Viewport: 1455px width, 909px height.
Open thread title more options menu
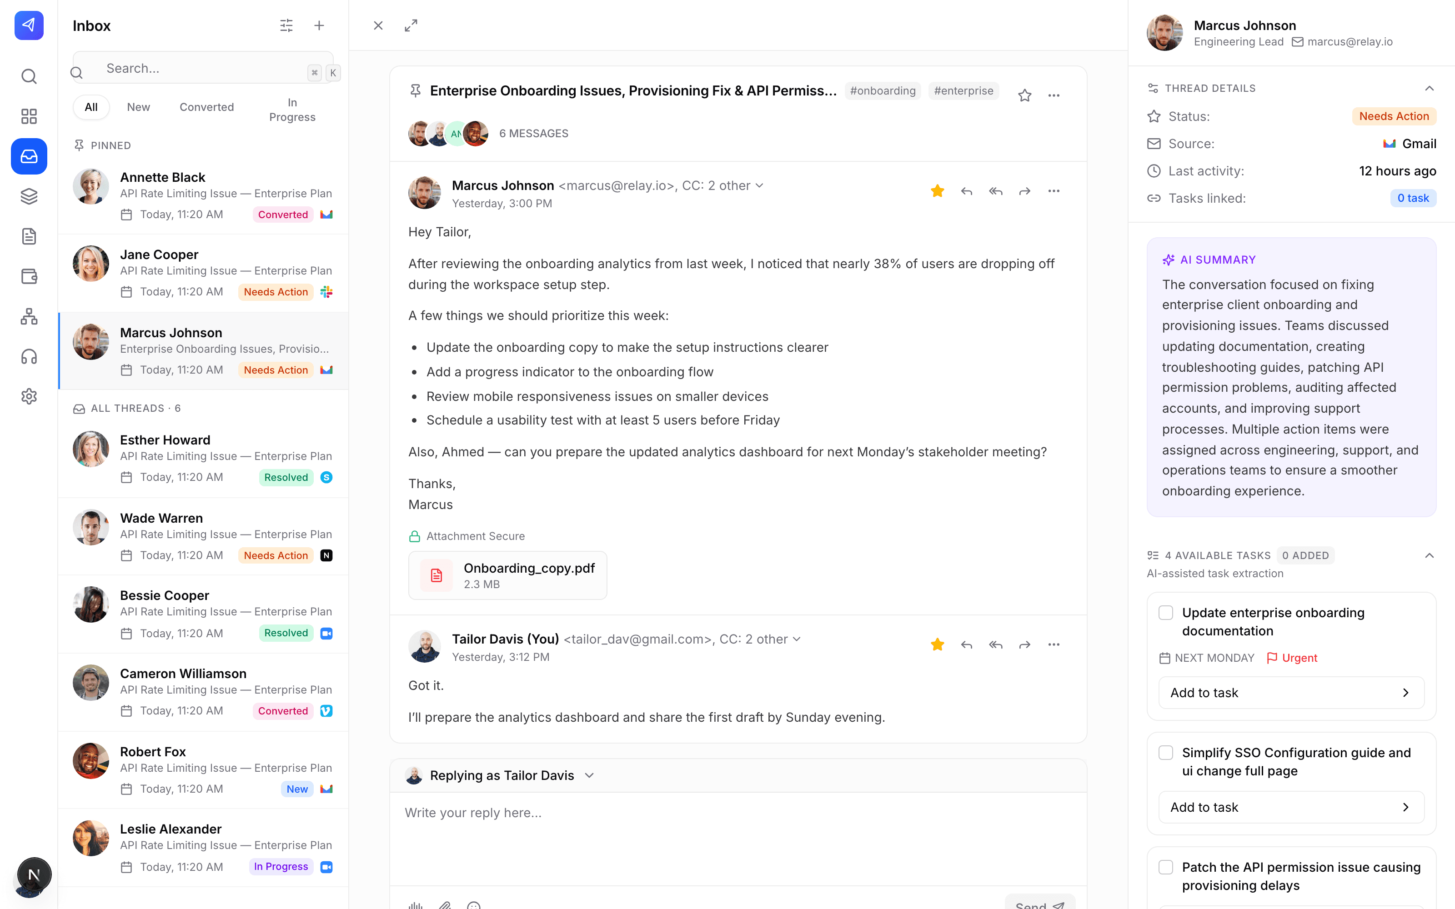tap(1054, 95)
